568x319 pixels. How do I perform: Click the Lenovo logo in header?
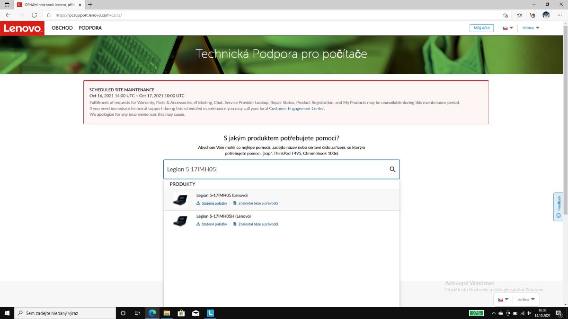[22, 28]
